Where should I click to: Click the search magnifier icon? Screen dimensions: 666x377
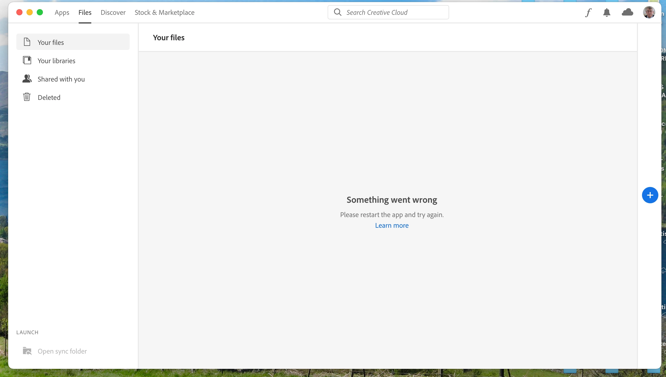(x=337, y=12)
